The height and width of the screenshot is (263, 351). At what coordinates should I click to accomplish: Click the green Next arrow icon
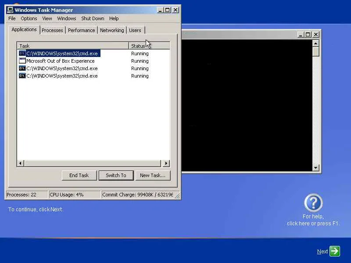click(x=335, y=251)
